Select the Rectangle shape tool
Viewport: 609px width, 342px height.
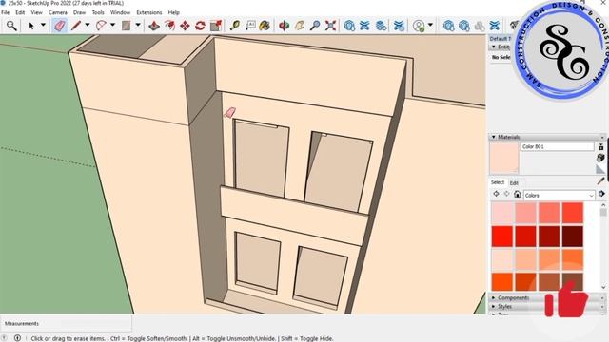(x=126, y=26)
